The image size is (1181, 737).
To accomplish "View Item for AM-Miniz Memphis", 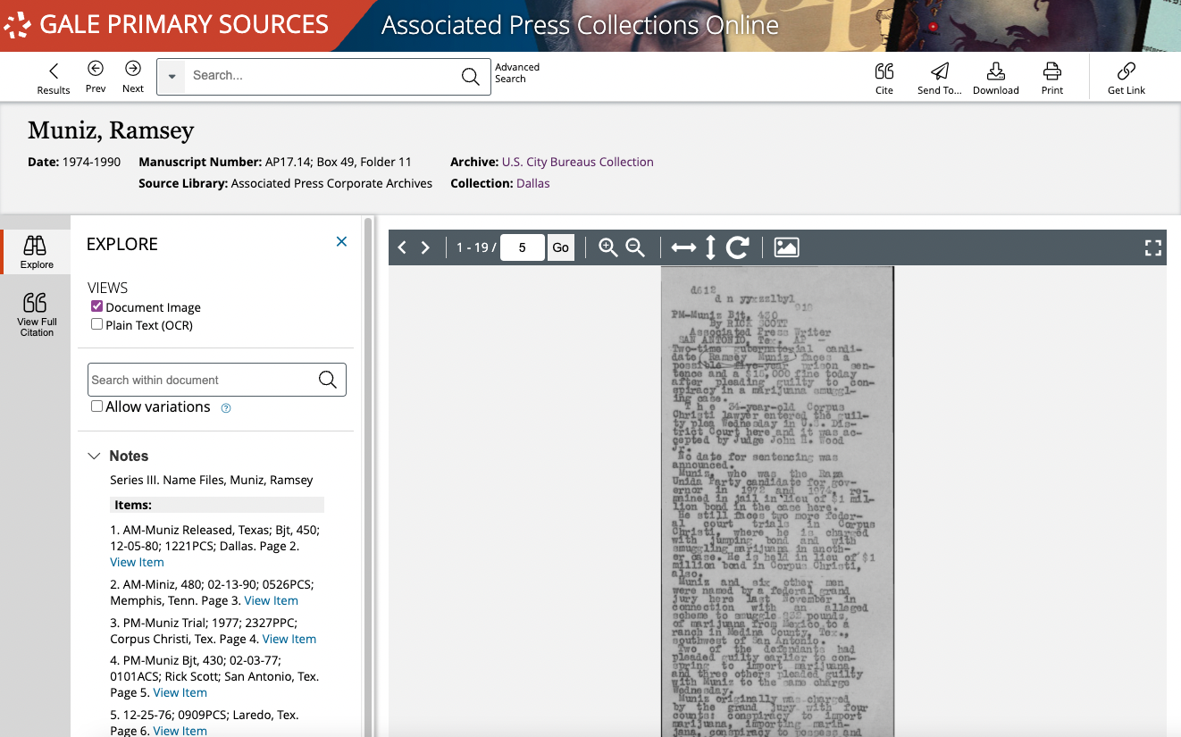I will click(x=272, y=600).
